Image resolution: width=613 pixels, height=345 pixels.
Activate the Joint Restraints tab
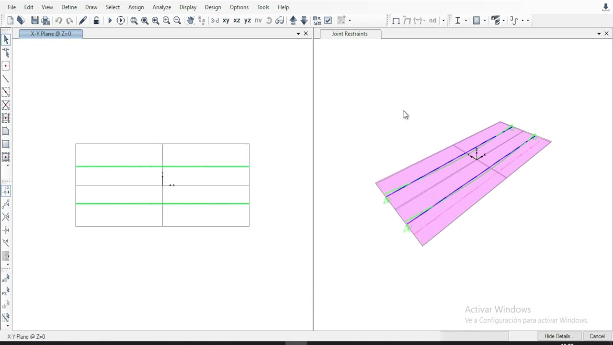click(x=350, y=34)
